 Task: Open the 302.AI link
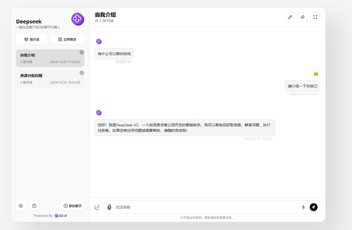pos(61,216)
